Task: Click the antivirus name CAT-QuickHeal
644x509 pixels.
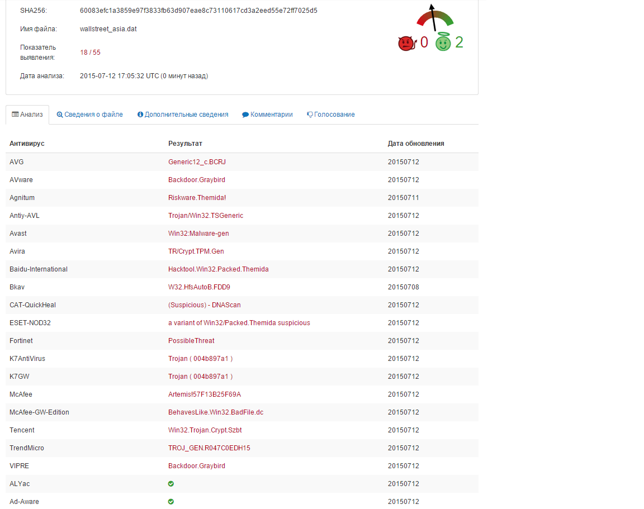Action: pos(33,305)
